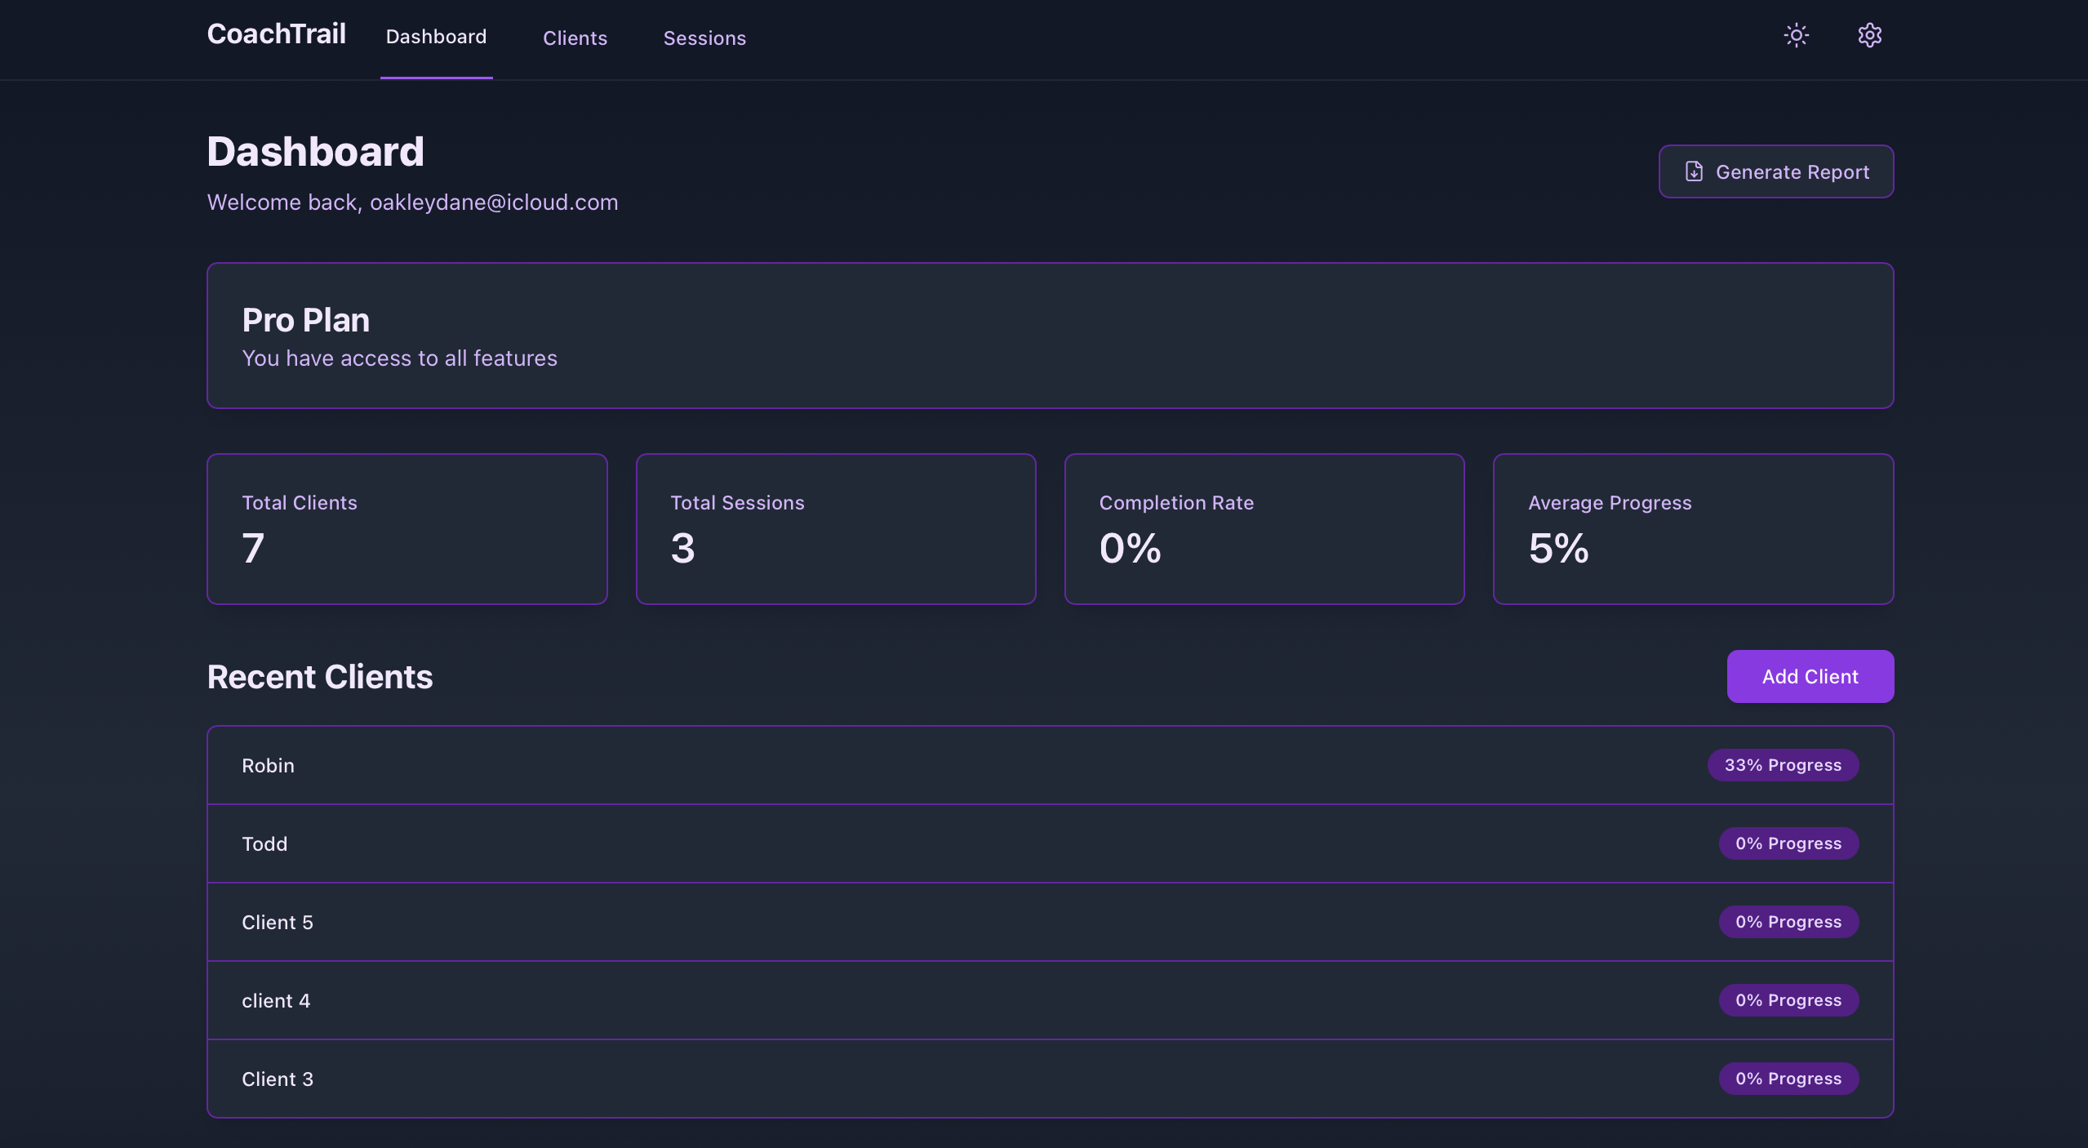2088x1148 pixels.
Task: Click the CoachTrail logo
Action: [x=276, y=34]
